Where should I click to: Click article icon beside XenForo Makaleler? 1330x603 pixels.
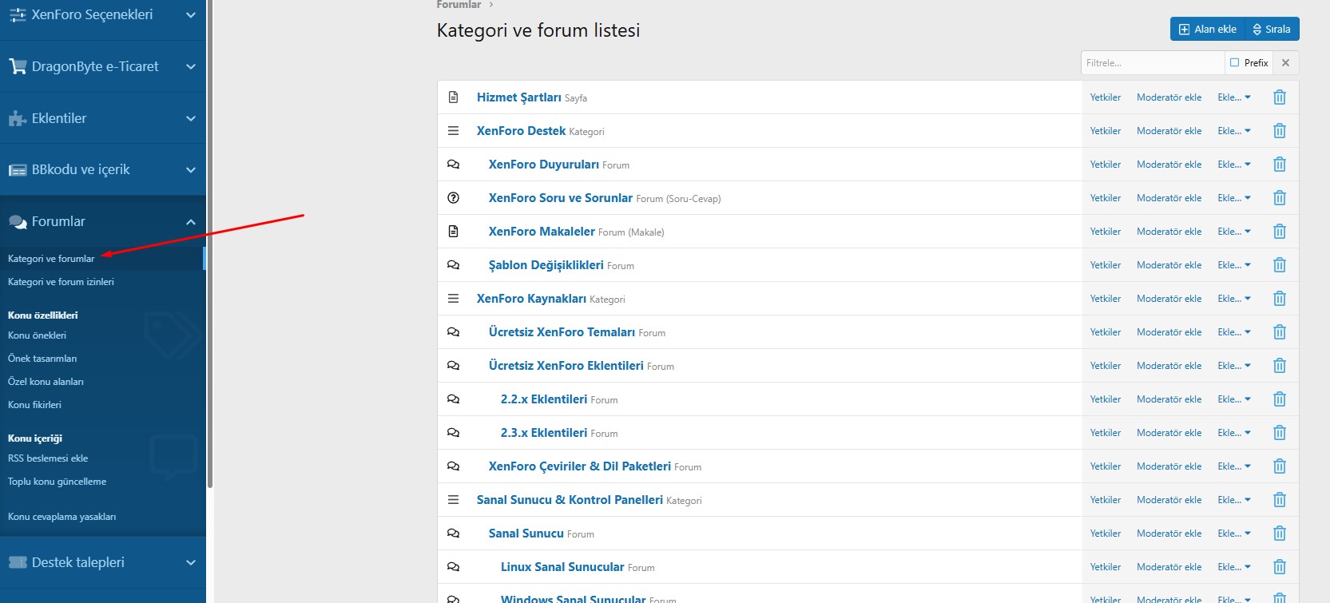[x=453, y=232]
